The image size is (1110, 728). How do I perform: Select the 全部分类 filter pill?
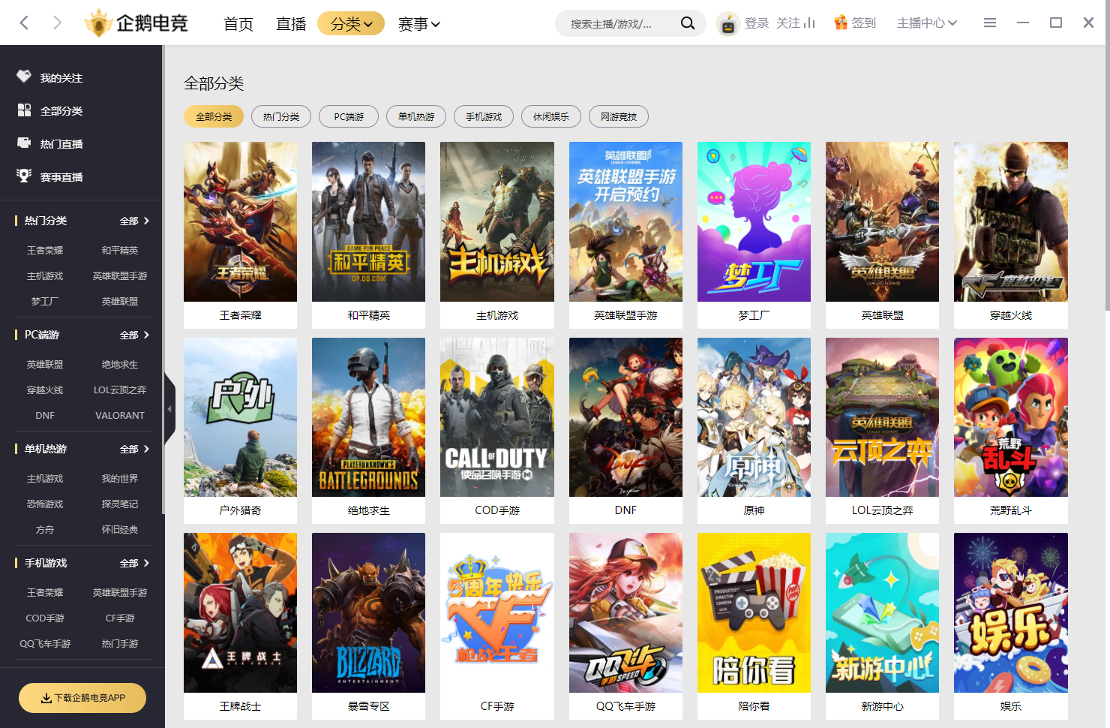point(214,116)
